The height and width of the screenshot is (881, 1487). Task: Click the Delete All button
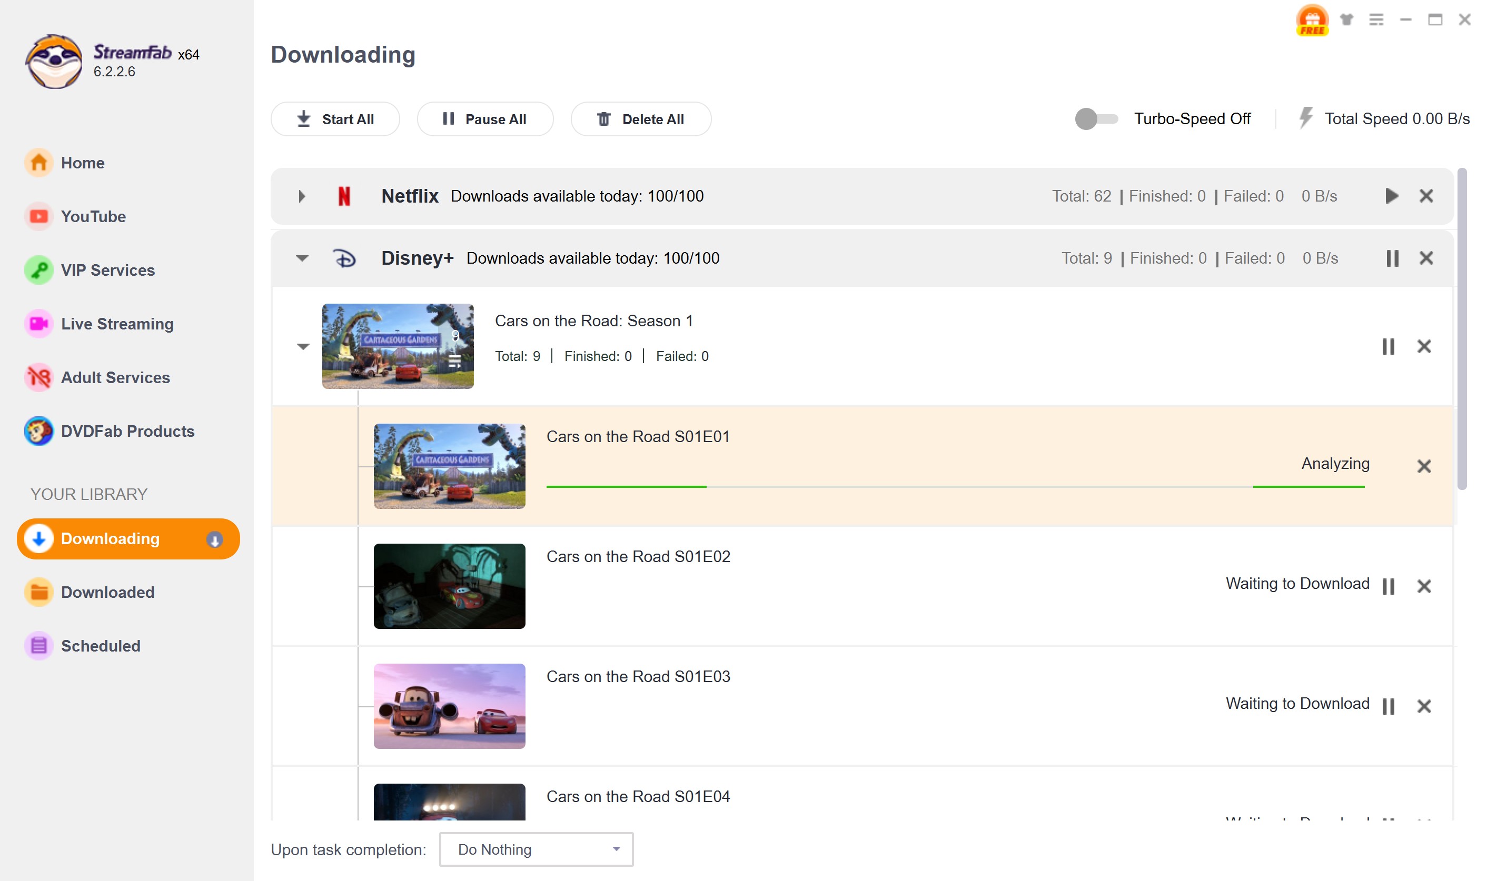641,119
